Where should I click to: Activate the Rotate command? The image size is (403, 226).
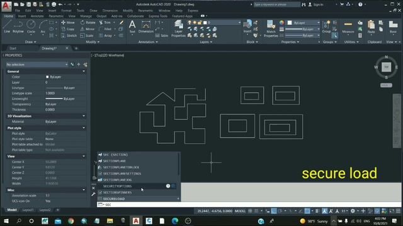tap(88, 23)
